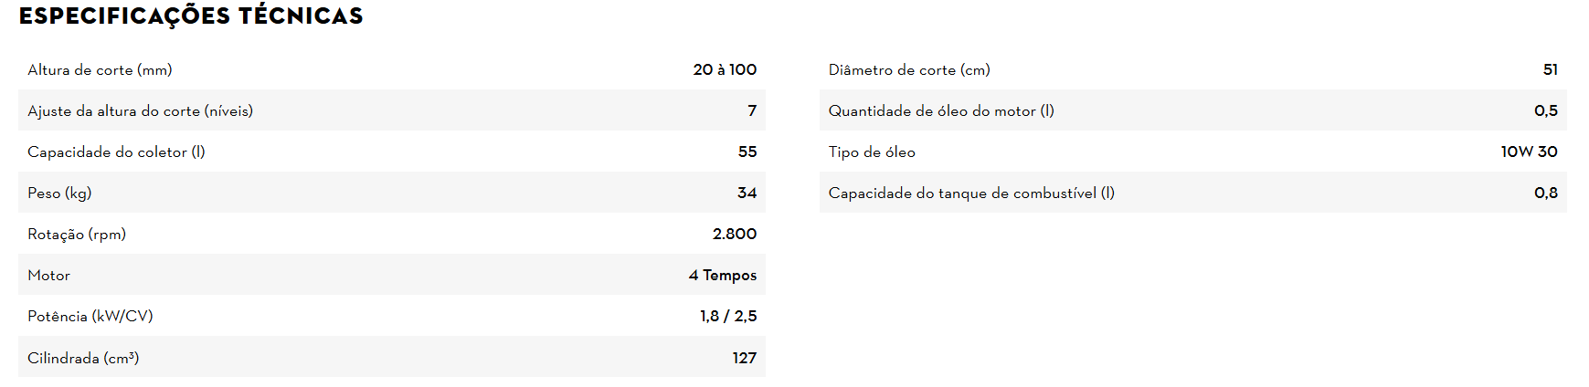
Task: Click the '20 à 100' cut height value
Action: [x=725, y=70]
